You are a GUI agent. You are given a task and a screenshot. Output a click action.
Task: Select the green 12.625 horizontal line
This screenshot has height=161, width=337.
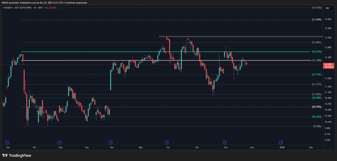pos(166,52)
